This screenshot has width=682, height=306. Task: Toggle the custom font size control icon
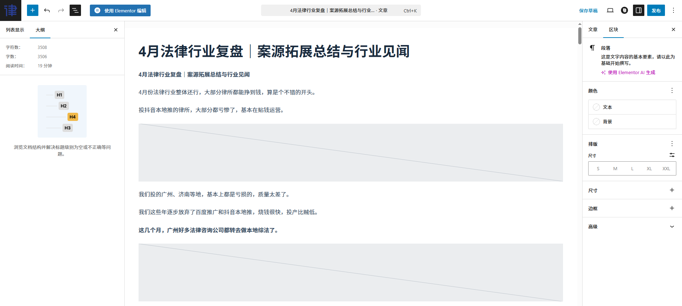672,155
